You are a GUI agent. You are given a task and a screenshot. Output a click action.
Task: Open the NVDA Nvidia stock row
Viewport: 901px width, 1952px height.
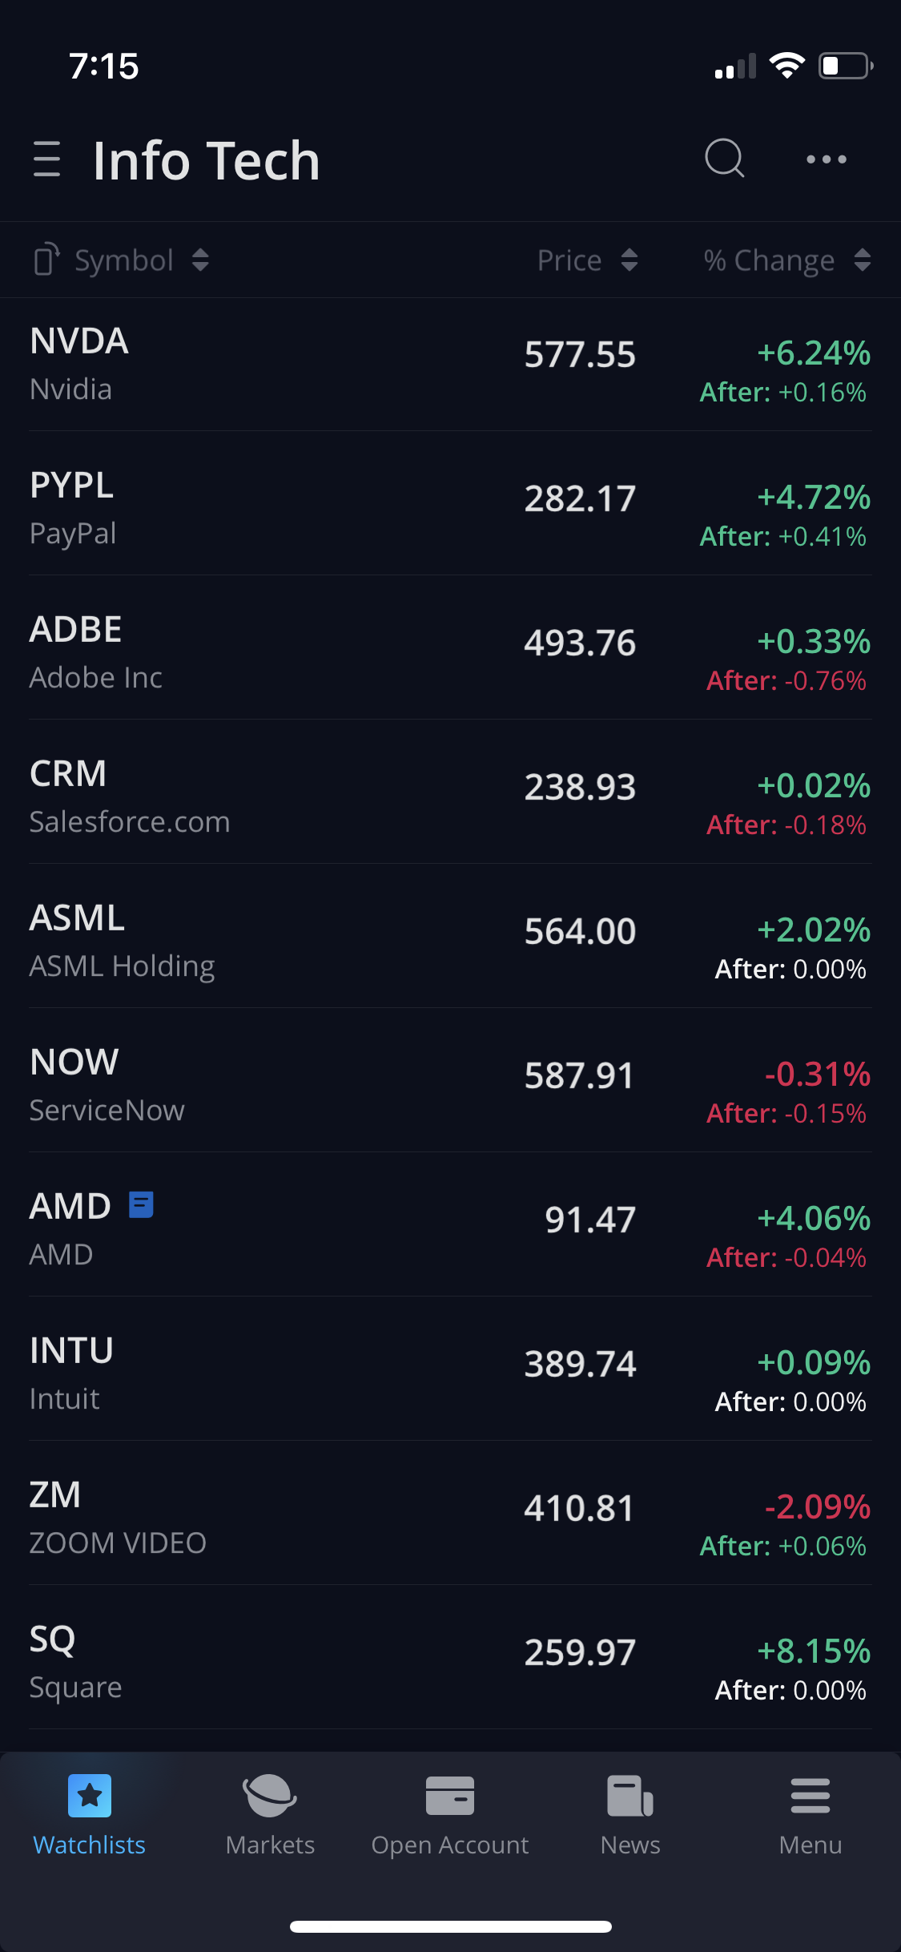(x=240, y=365)
